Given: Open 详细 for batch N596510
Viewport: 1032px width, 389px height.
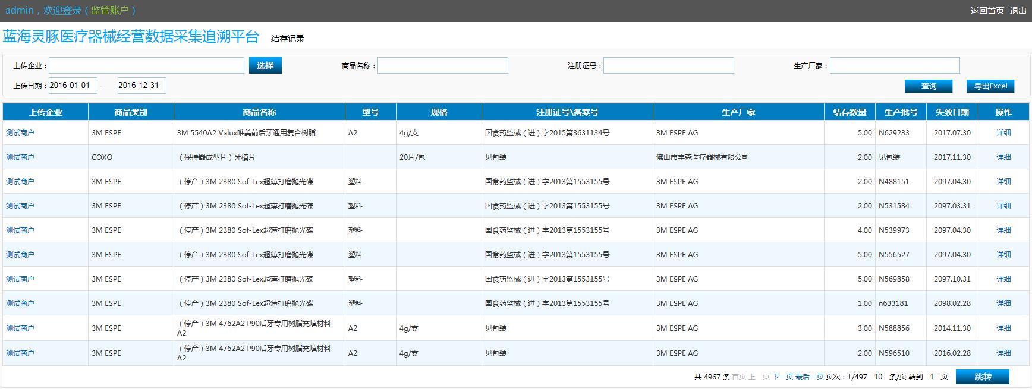Looking at the screenshot, I should click(x=1003, y=353).
